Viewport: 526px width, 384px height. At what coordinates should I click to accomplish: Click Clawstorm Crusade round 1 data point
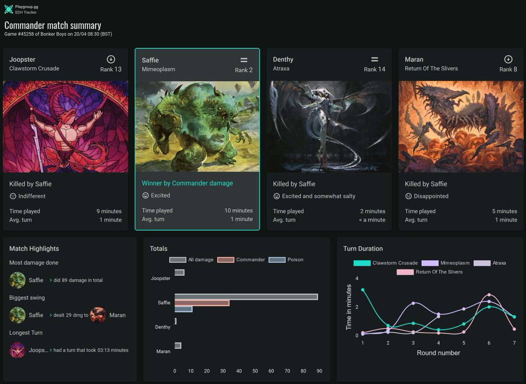[363, 290]
